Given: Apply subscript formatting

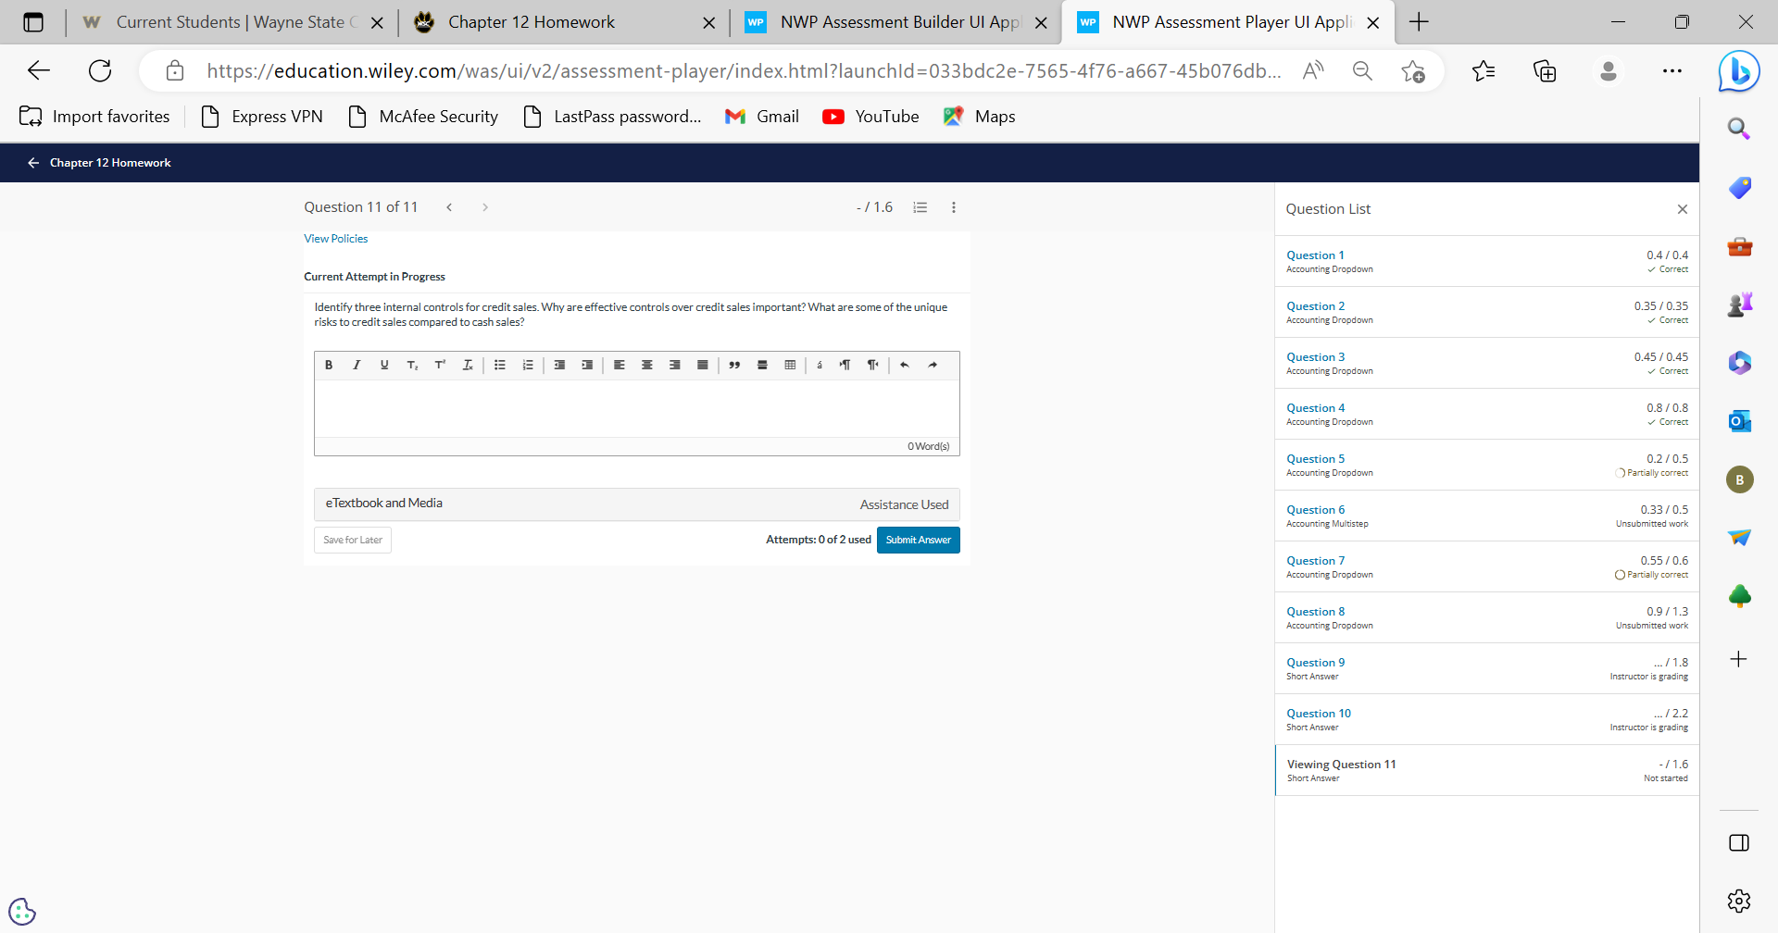Looking at the screenshot, I should coord(412,365).
